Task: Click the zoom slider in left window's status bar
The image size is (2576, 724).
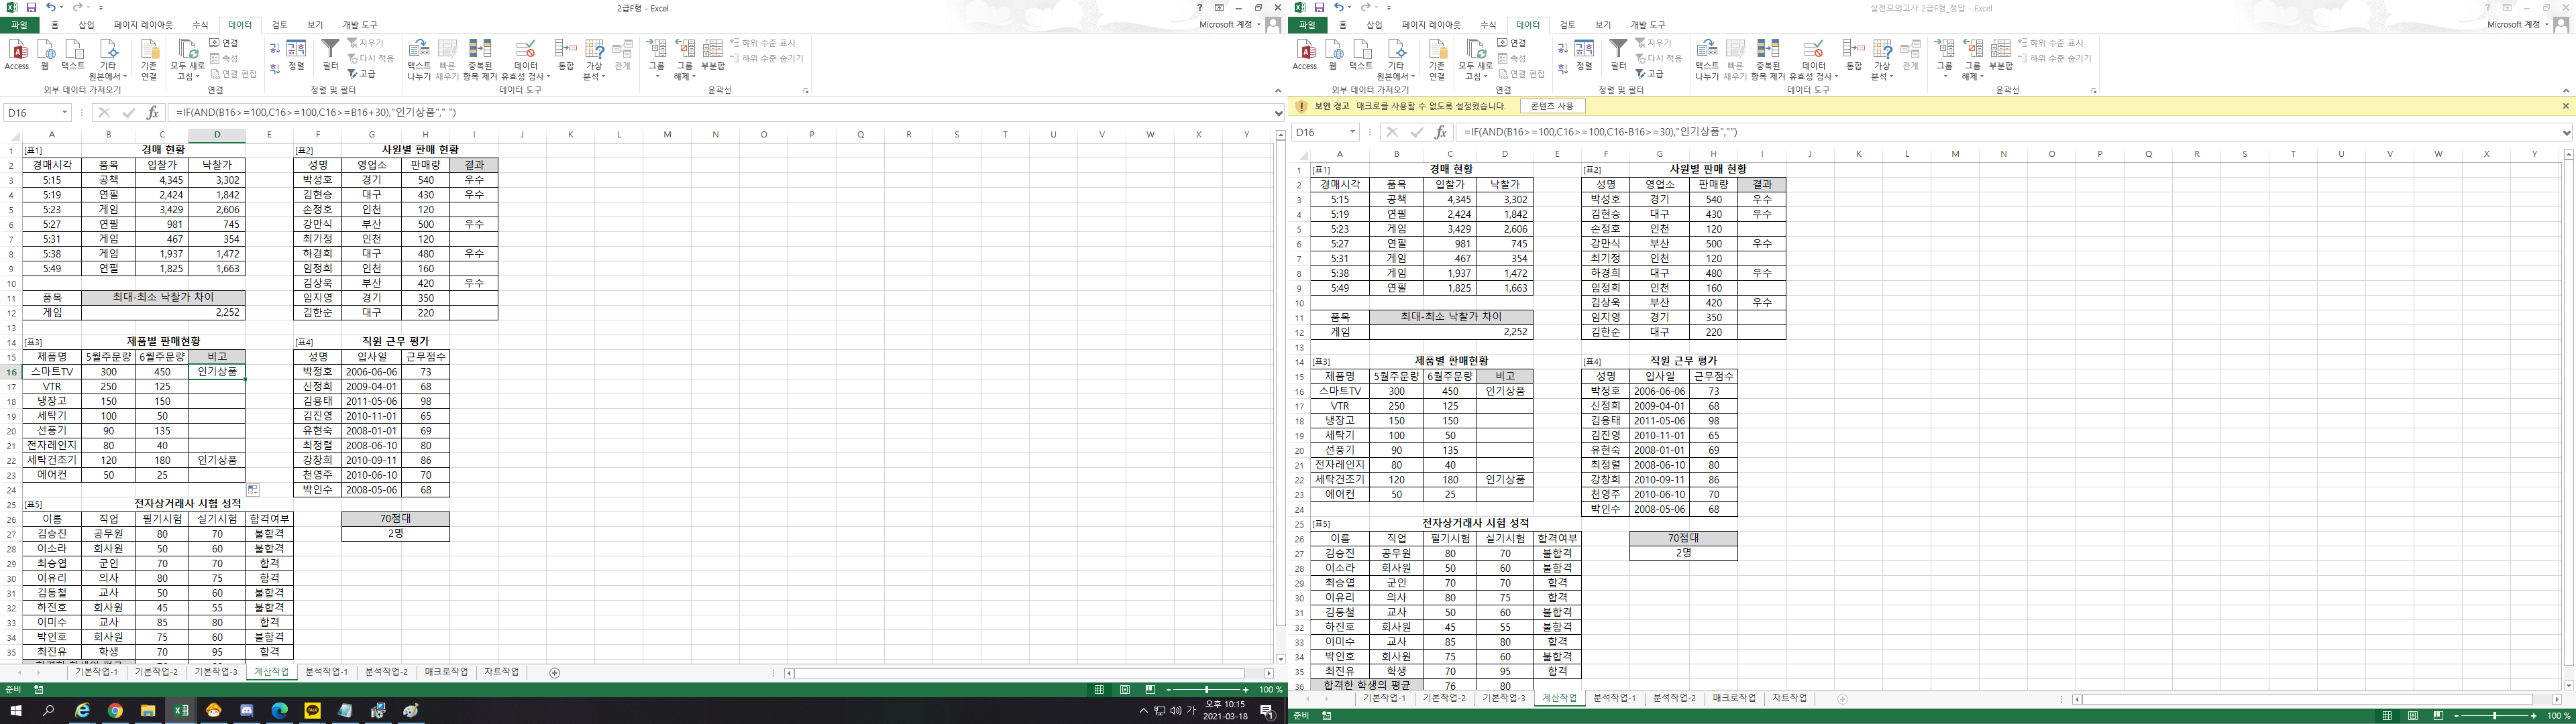Action: (1207, 690)
